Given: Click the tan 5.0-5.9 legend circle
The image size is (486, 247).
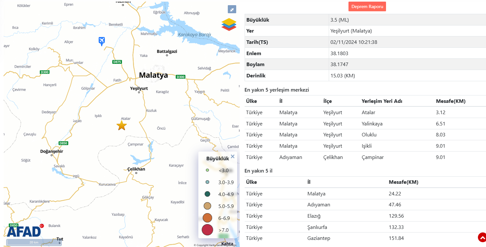Looking at the screenshot, I should [207, 206].
